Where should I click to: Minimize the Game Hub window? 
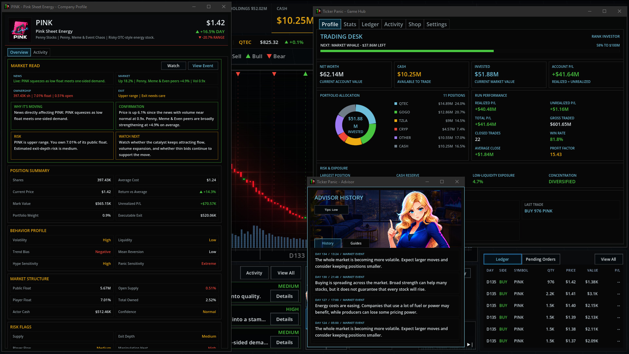[590, 11]
